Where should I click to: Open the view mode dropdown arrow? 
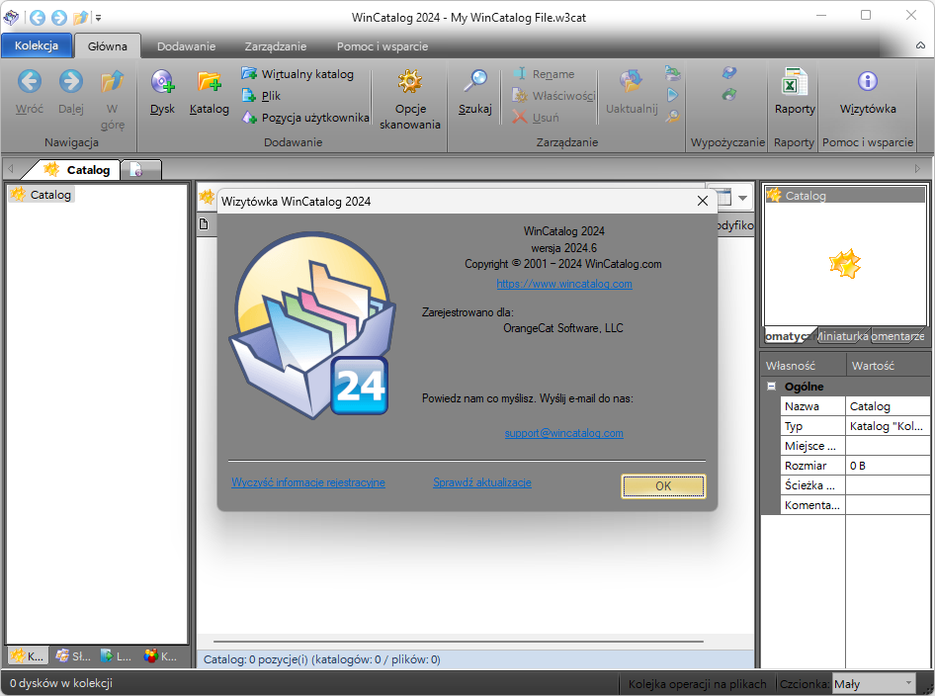click(742, 198)
